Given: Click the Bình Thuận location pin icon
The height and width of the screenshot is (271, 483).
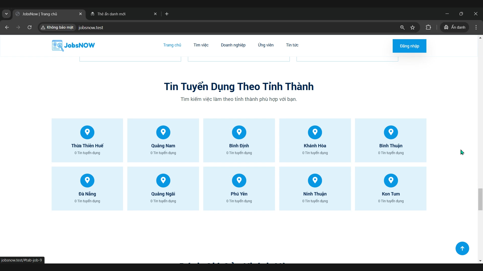Looking at the screenshot, I should coord(391,132).
